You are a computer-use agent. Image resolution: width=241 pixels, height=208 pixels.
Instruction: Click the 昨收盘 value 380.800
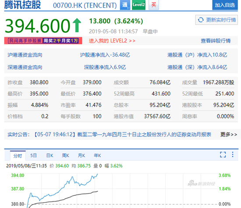(39, 82)
